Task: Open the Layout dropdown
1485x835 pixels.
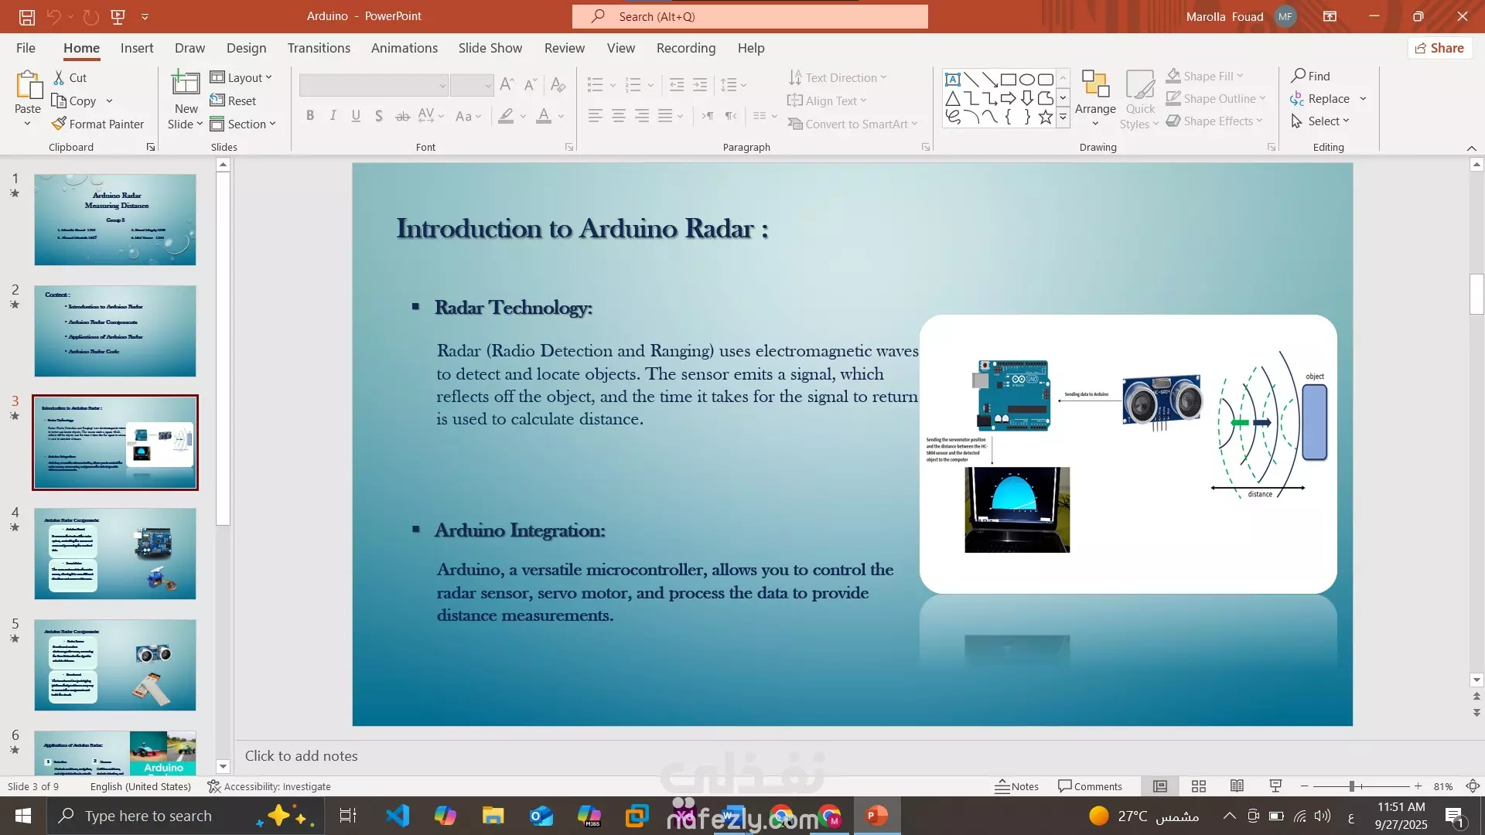Action: click(x=241, y=77)
